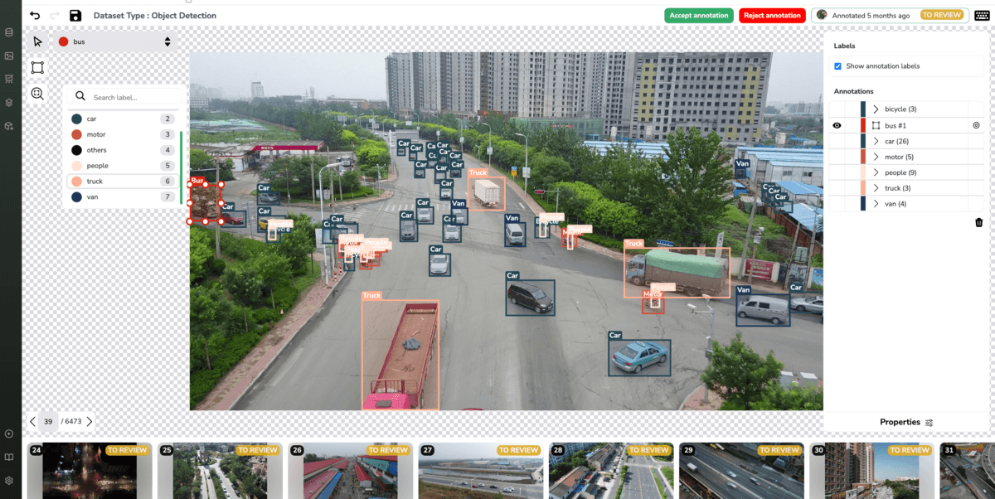This screenshot has width=995, height=499.
Task: Click the save floppy disk icon
Action: coord(75,16)
